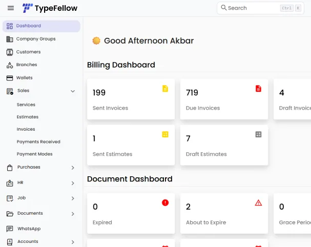Open the 0 Expired documents card

pos(131,214)
